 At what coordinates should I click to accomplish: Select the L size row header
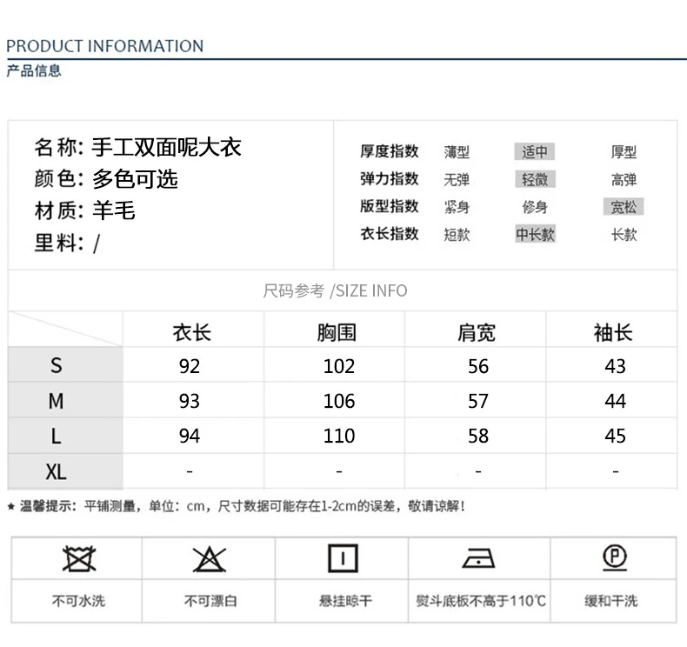tap(65, 436)
